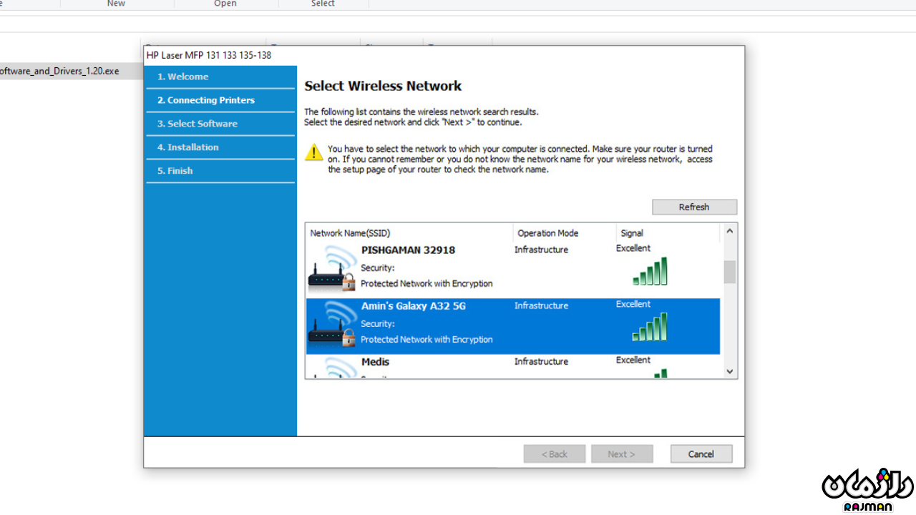
Task: Click Excellent signal text for Medis
Action: [633, 360]
